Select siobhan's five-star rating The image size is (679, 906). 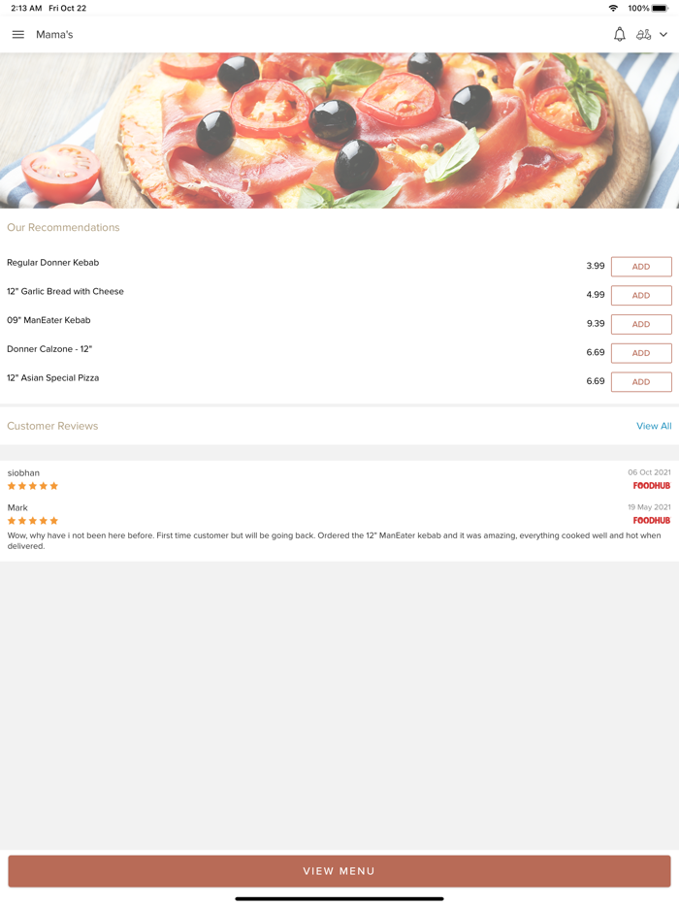[33, 486]
